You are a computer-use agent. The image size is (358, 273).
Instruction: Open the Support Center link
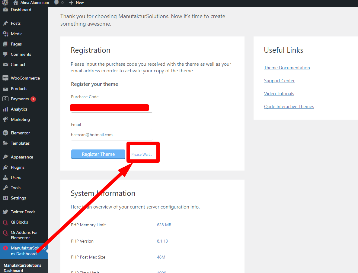[x=279, y=81]
